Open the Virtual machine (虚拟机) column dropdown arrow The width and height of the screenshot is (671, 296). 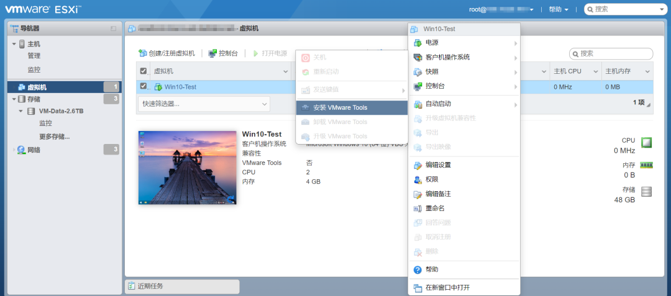click(x=285, y=71)
